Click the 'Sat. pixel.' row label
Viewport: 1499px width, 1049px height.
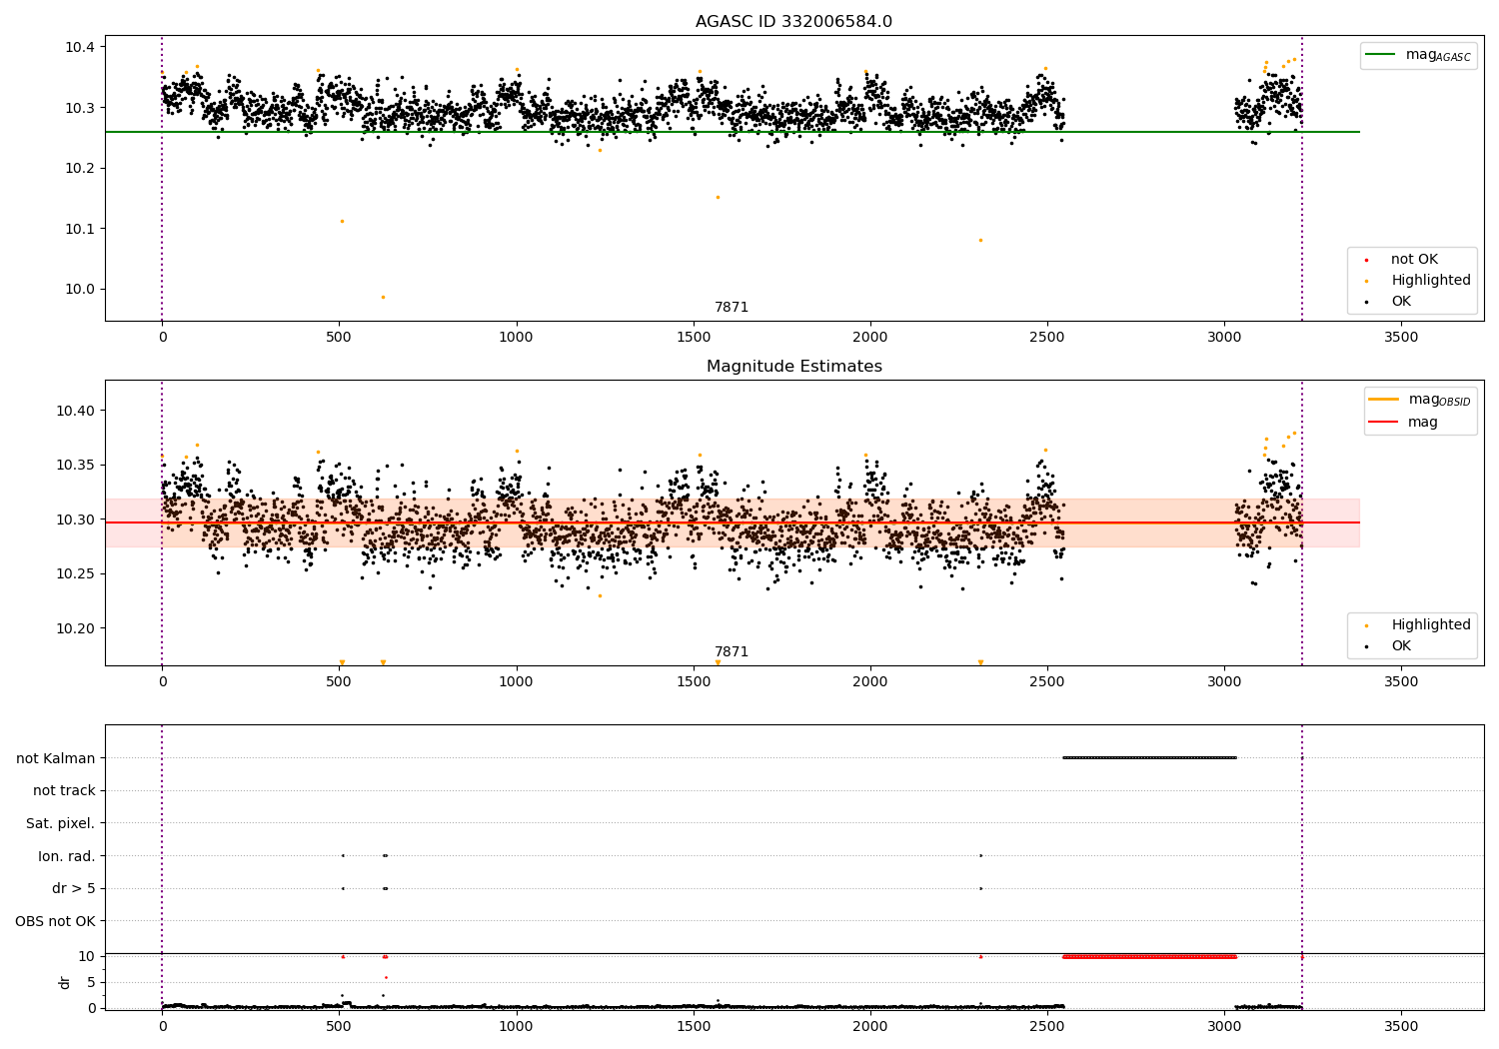pyautogui.click(x=61, y=824)
